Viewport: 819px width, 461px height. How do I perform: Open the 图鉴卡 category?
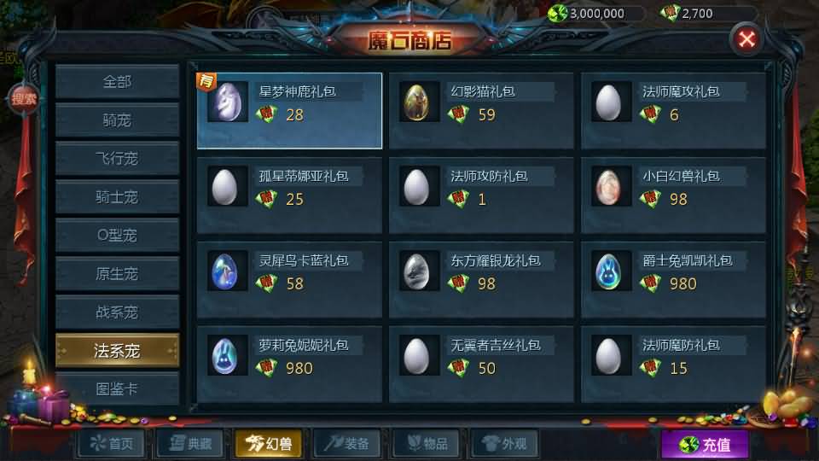click(117, 389)
